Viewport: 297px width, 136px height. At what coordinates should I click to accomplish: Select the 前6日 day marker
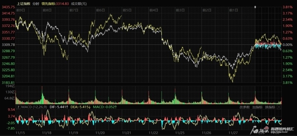click(x=101, y=10)
